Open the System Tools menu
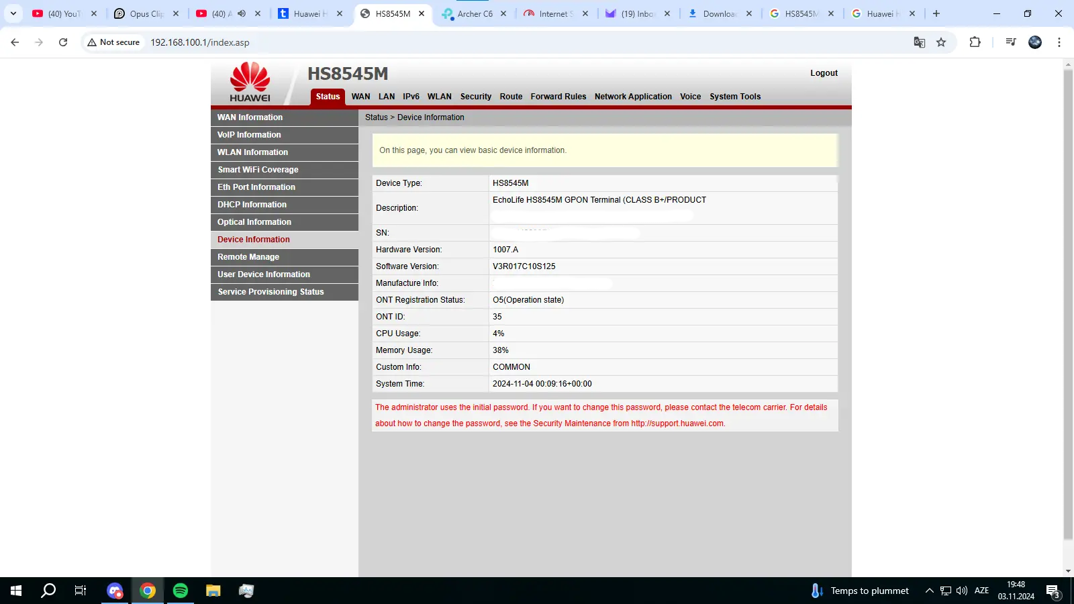 735,97
